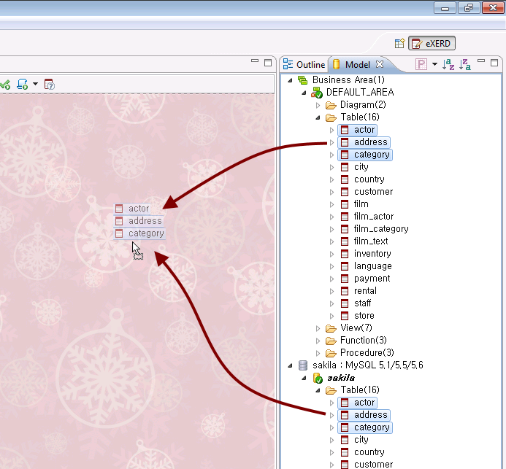Select the country table under DEFAULT_AREA
The height and width of the screenshot is (469, 506).
click(362, 179)
